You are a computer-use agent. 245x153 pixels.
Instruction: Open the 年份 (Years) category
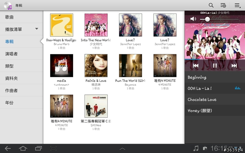click(x=21, y=103)
